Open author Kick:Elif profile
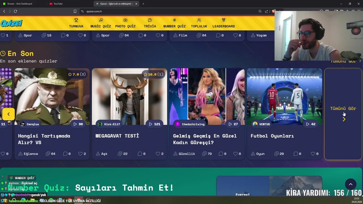The height and width of the screenshot is (204, 363). [x=109, y=124]
